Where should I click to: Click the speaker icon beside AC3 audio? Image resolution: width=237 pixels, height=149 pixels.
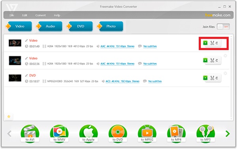[103, 81]
